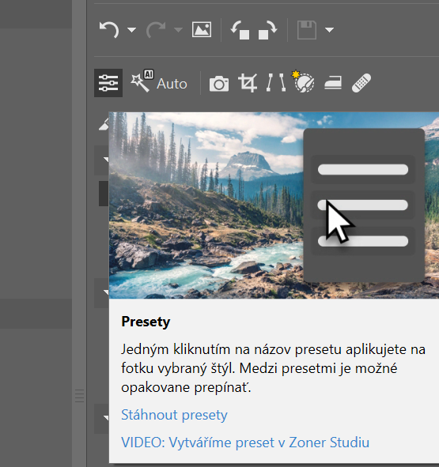Apply AI Auto enhancement
439x467 pixels.
coord(159,82)
